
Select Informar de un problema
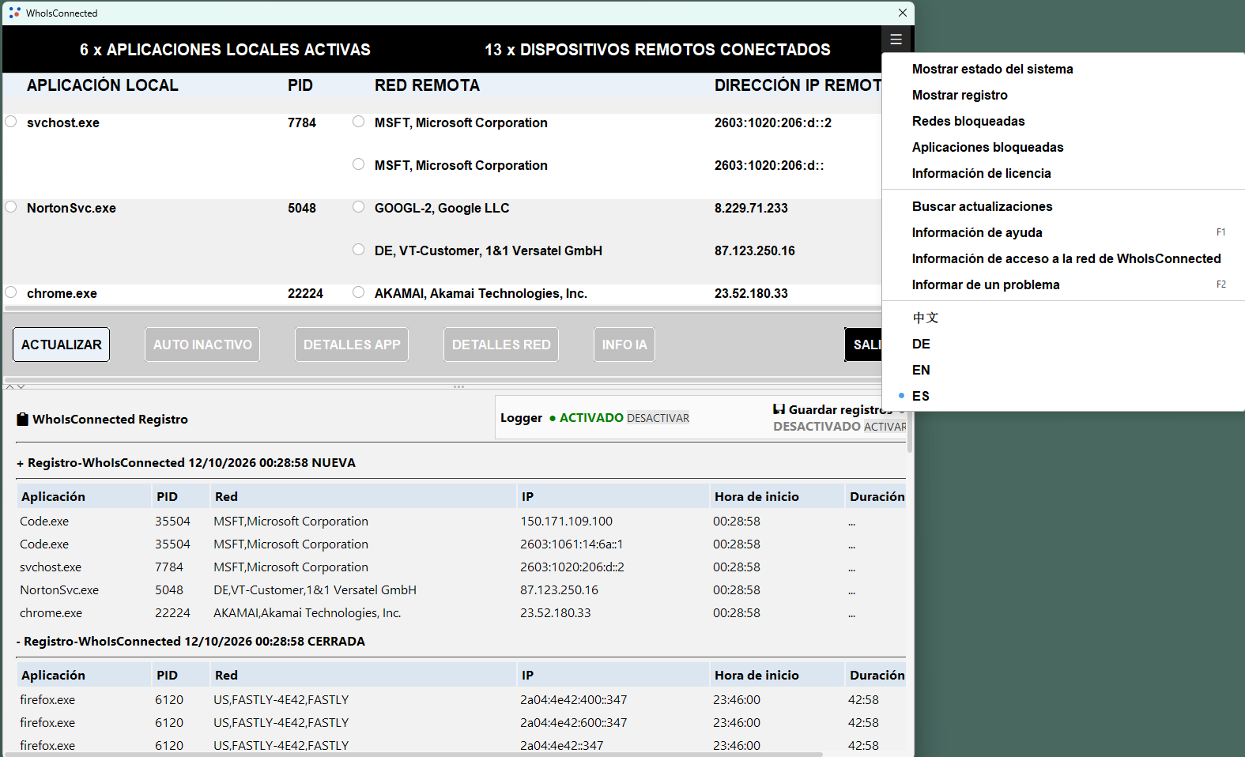(x=1063, y=284)
